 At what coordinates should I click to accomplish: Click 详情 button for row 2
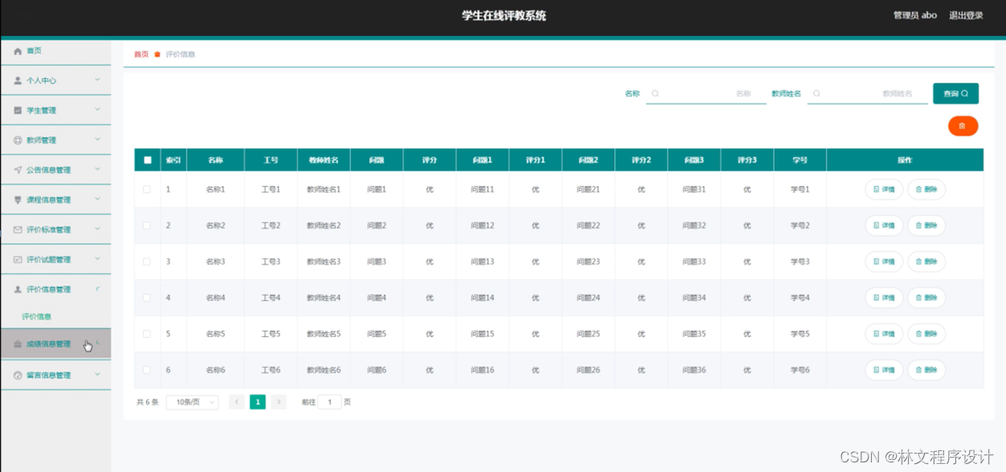(x=884, y=226)
